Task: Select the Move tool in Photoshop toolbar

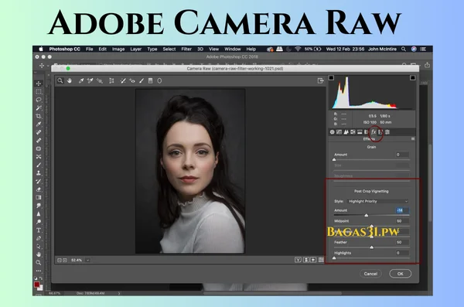Action: click(x=39, y=84)
